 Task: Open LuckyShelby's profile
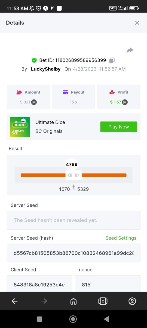(x=46, y=69)
